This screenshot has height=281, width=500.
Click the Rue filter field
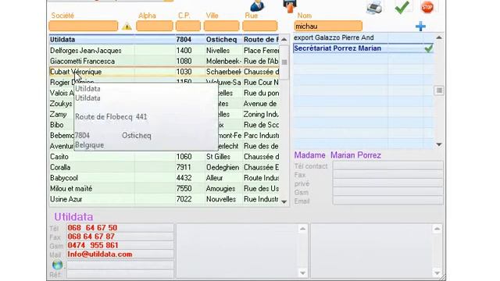tap(260, 26)
